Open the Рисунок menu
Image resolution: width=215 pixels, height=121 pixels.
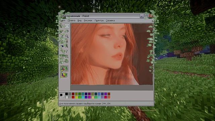(x=88, y=21)
